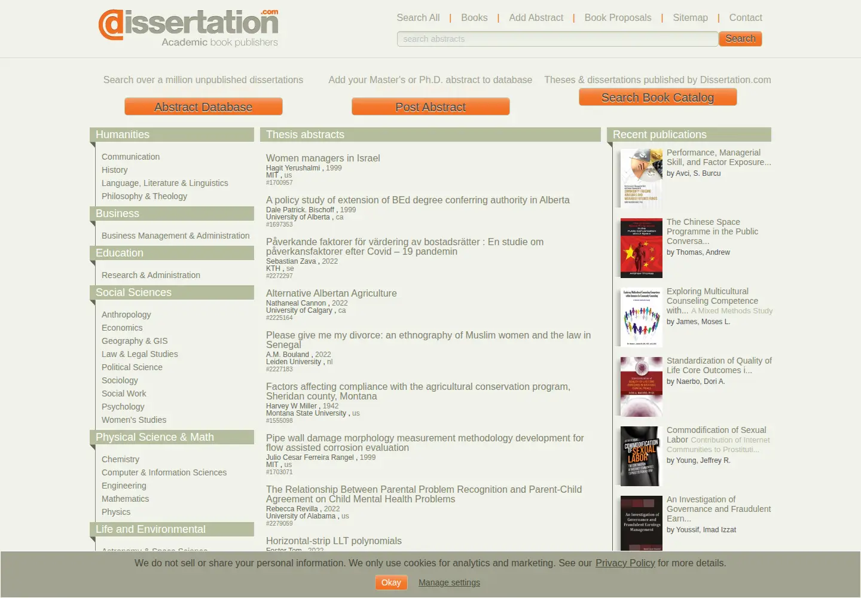
Task: Open 'Horizontal-strip LLT polynomials' abstract
Action: pyautogui.click(x=334, y=541)
